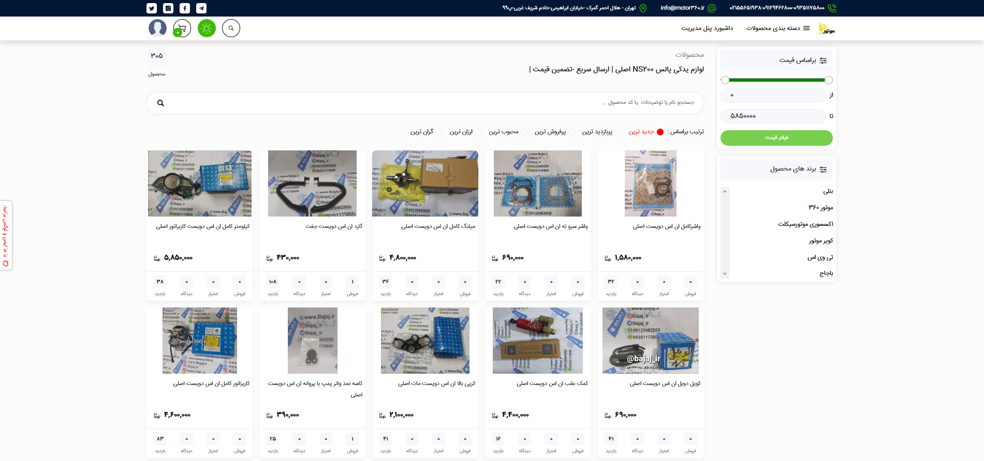Click the filter icon beside براساس قیمت
The image size is (984, 461).
[x=823, y=60]
